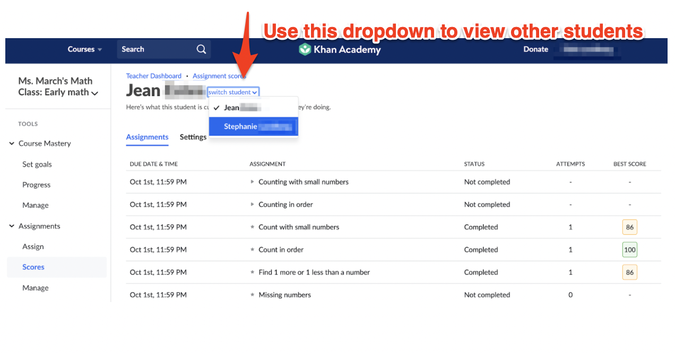Collapse the Course Mastery section
The width and height of the screenshot is (675, 355).
(12, 144)
